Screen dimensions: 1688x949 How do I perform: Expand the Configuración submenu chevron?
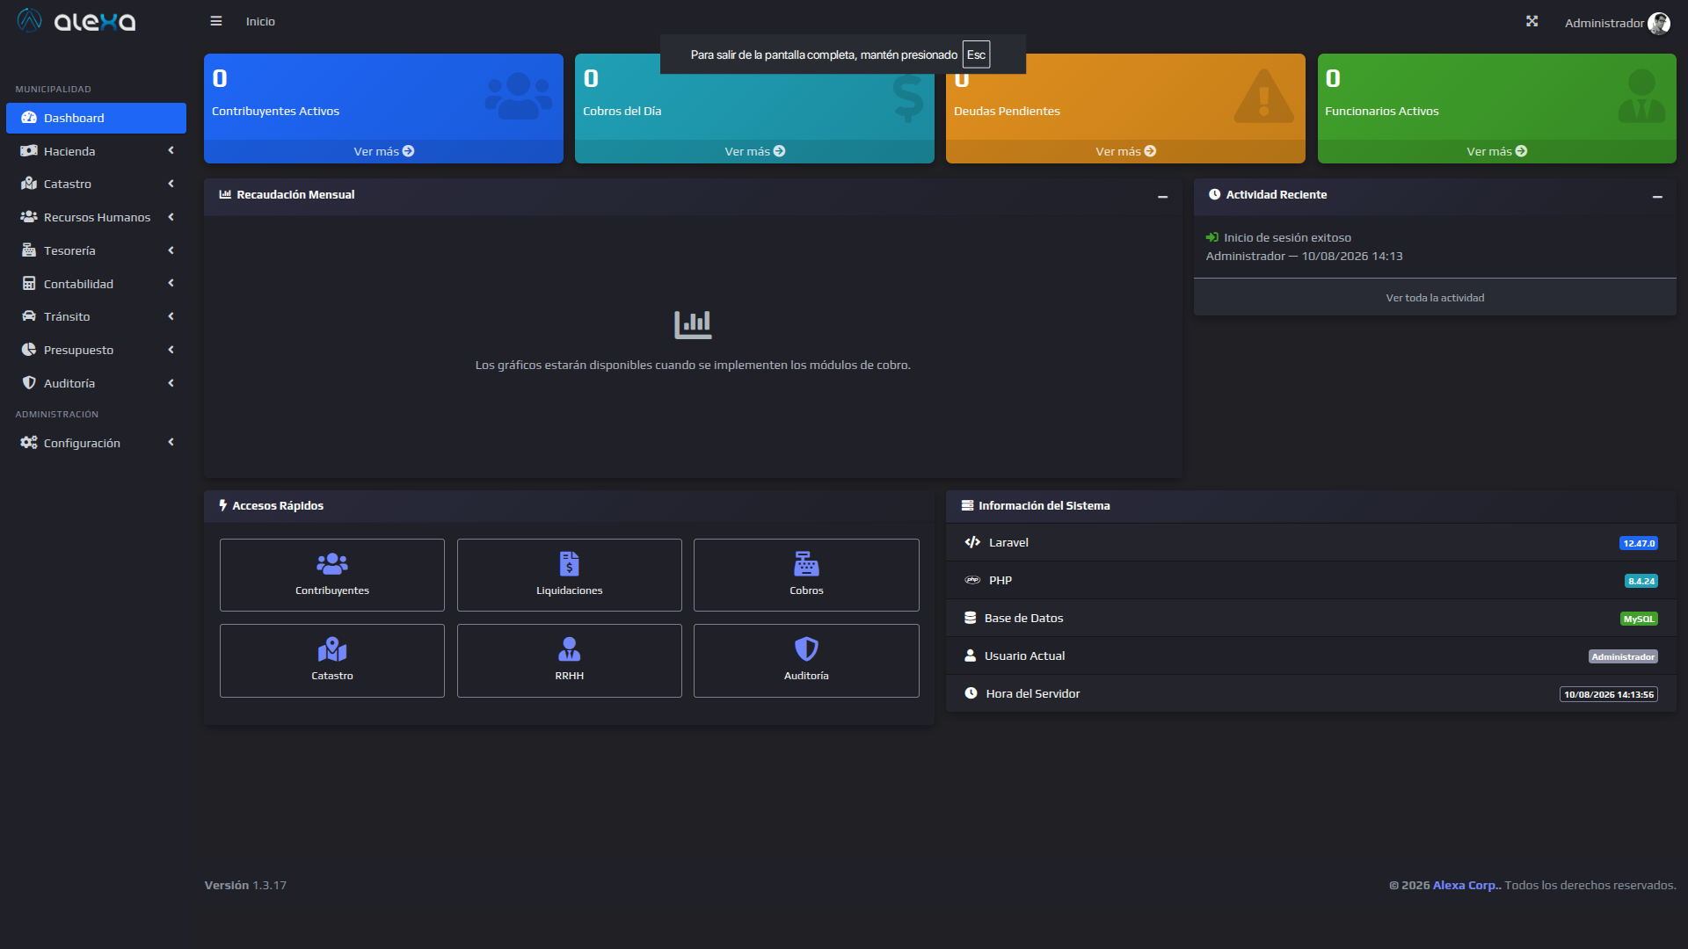pos(171,442)
